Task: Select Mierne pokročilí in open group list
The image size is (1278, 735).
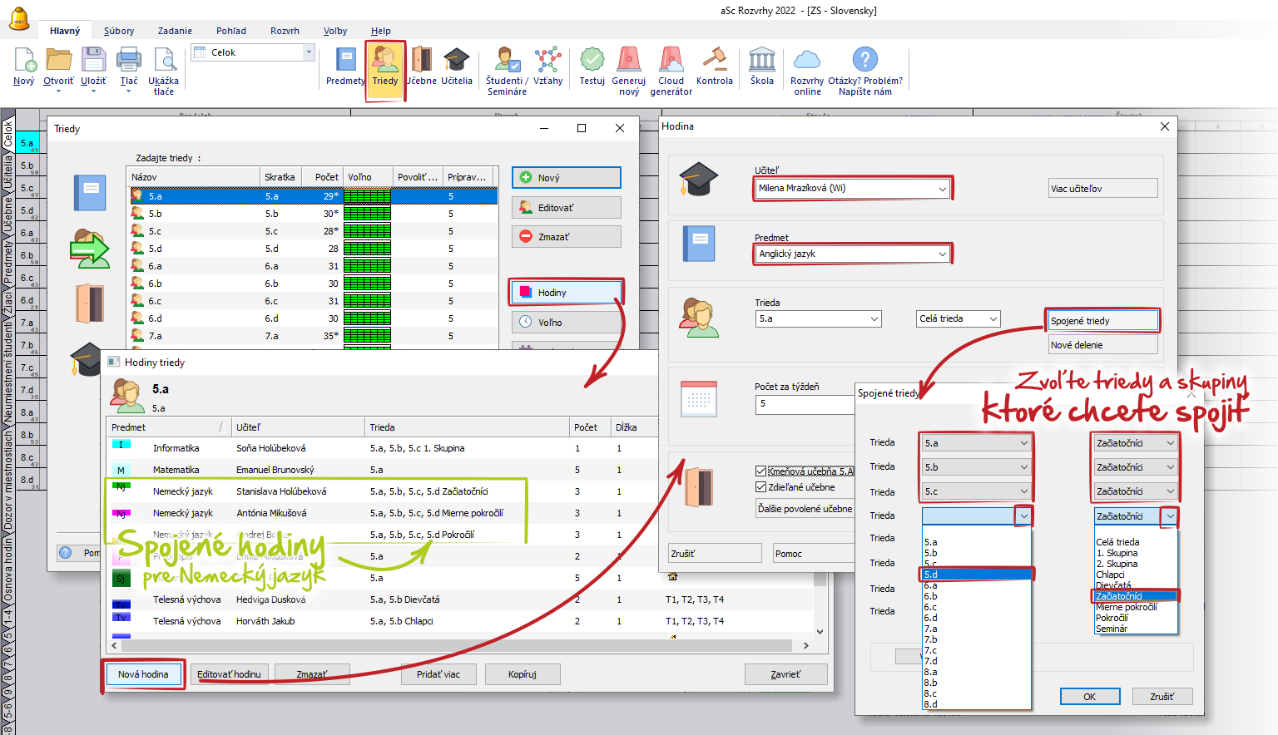Action: click(x=1136, y=607)
